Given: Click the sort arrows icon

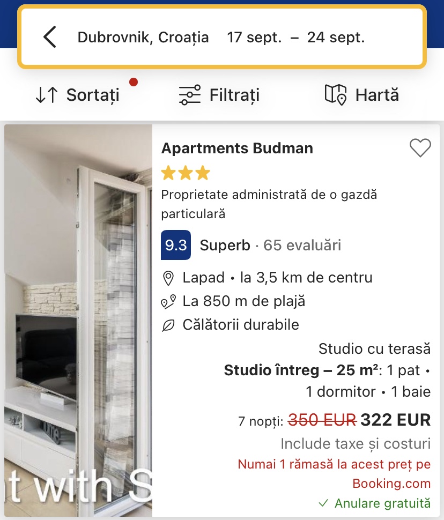Looking at the screenshot, I should (x=46, y=95).
